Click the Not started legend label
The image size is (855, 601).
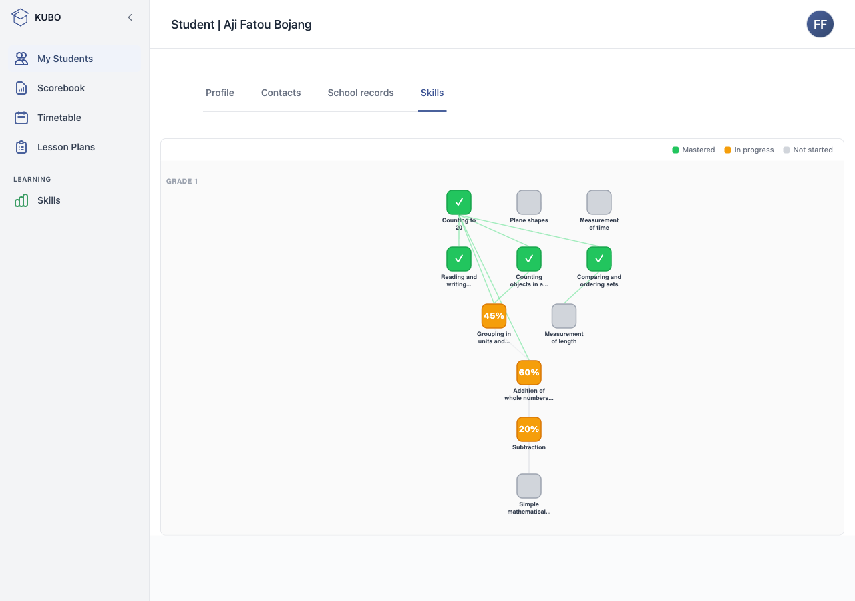coord(813,150)
